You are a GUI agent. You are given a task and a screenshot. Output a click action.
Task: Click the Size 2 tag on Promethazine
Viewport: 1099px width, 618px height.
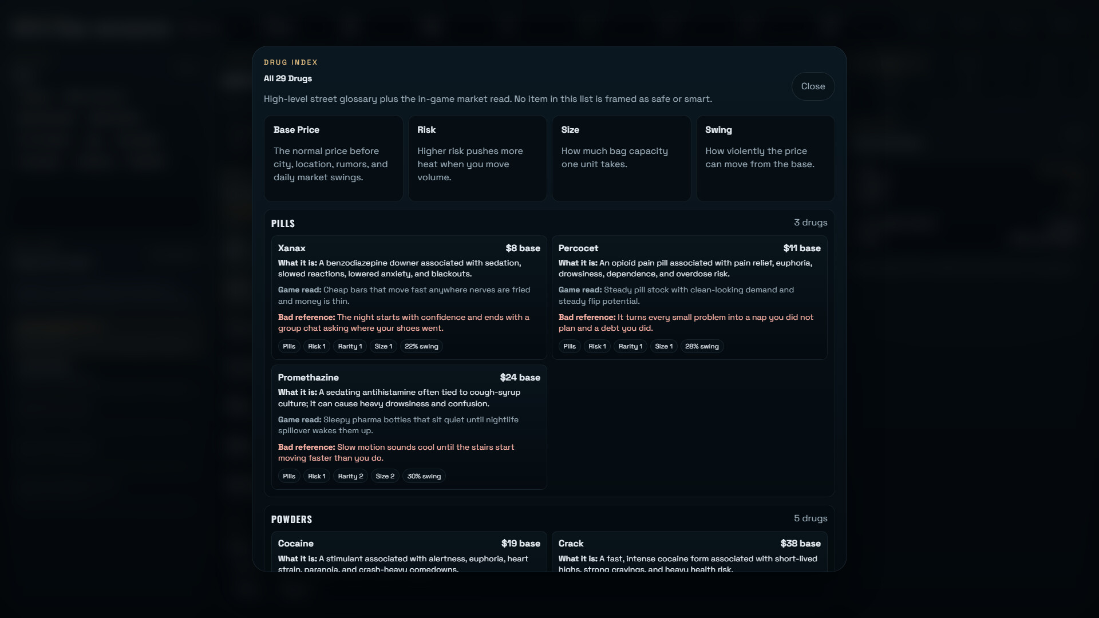click(x=385, y=476)
